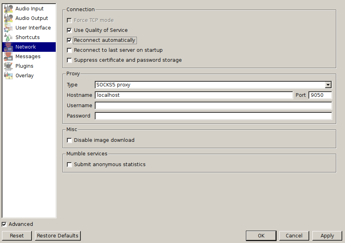345x243 pixels.
Task: Uncheck Reconnect automatically
Action: [x=70, y=40]
